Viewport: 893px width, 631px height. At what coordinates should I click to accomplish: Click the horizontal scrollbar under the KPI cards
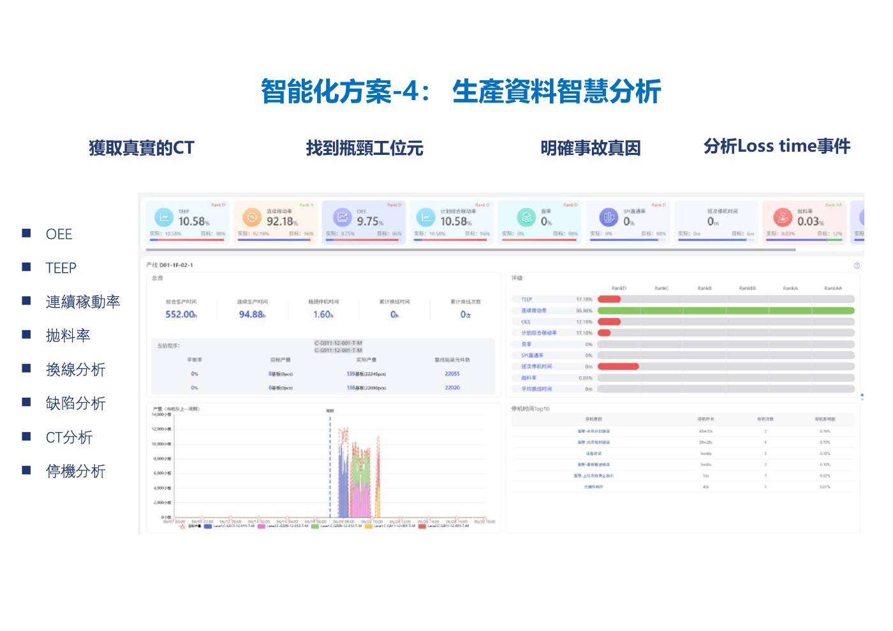(x=471, y=250)
